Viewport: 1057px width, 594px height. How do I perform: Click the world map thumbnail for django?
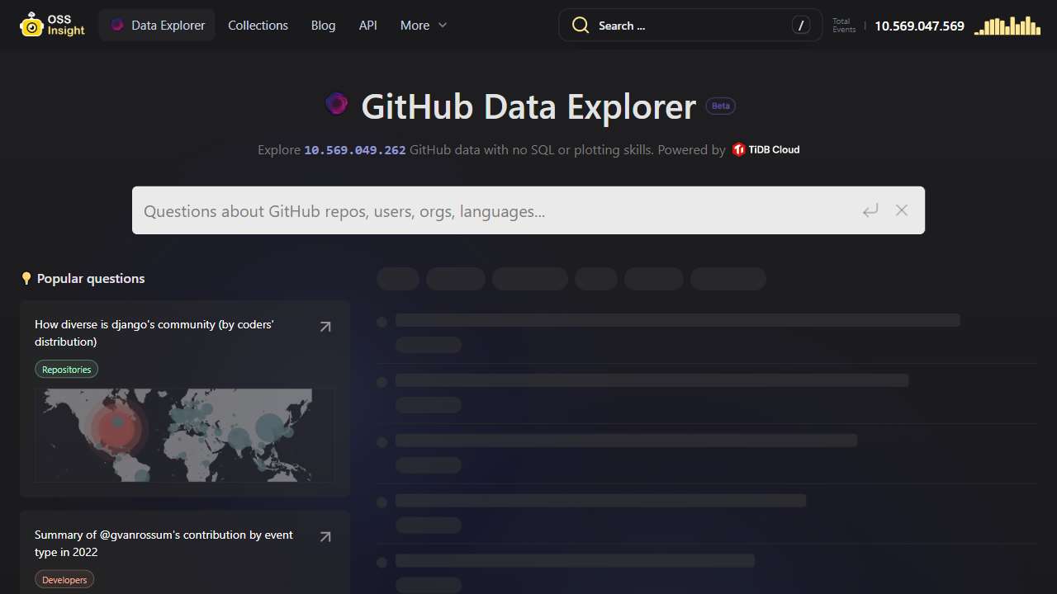pyautogui.click(x=184, y=435)
